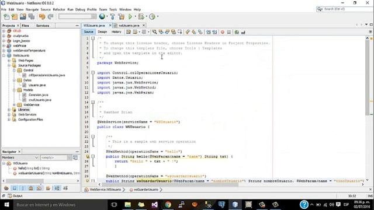Click the globe browser icon in toolbar
374x210 pixels.
[102, 16]
